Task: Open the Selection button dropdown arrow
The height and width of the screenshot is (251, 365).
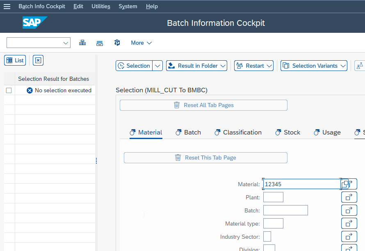Action: 157,66
